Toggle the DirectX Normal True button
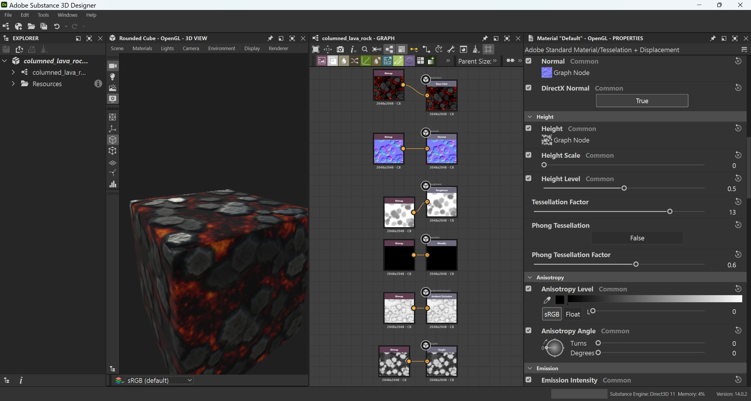The height and width of the screenshot is (401, 751). 642,101
